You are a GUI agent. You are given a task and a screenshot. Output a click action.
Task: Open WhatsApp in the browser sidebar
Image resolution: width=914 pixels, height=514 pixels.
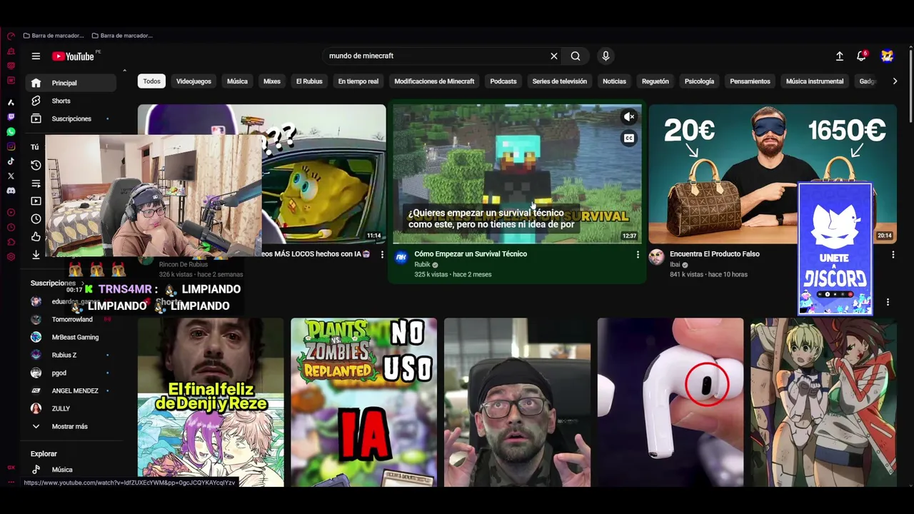click(11, 132)
